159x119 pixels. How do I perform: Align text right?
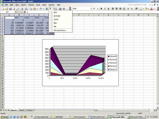pos(120,9)
